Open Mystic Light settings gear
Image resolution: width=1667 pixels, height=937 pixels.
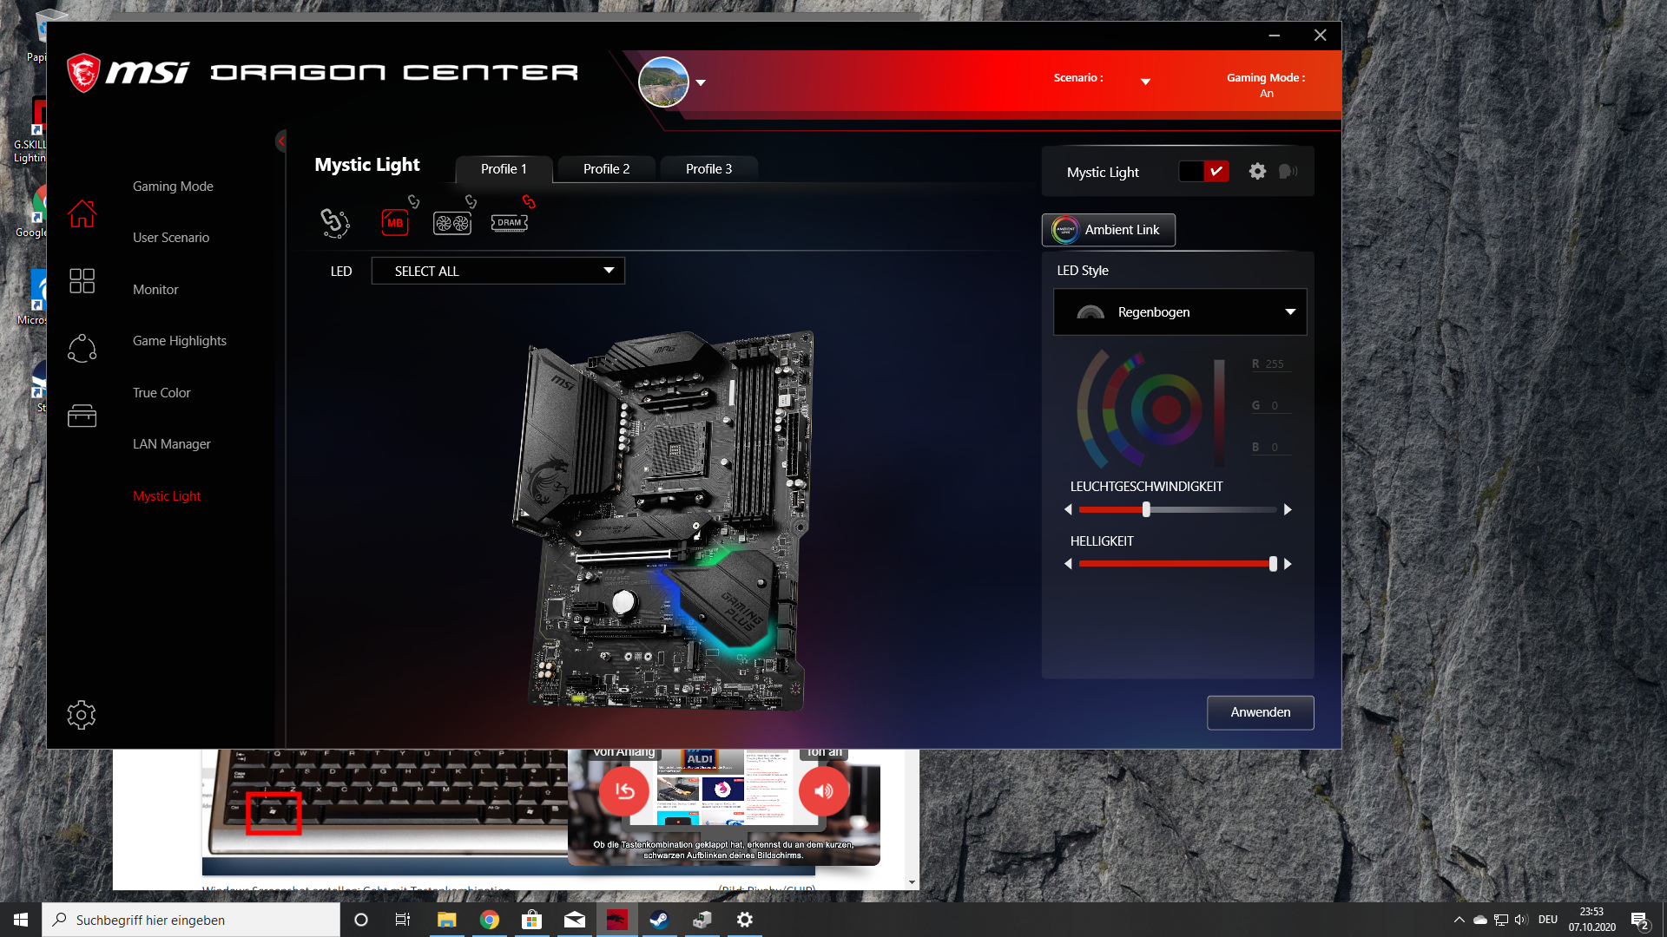tap(1257, 172)
